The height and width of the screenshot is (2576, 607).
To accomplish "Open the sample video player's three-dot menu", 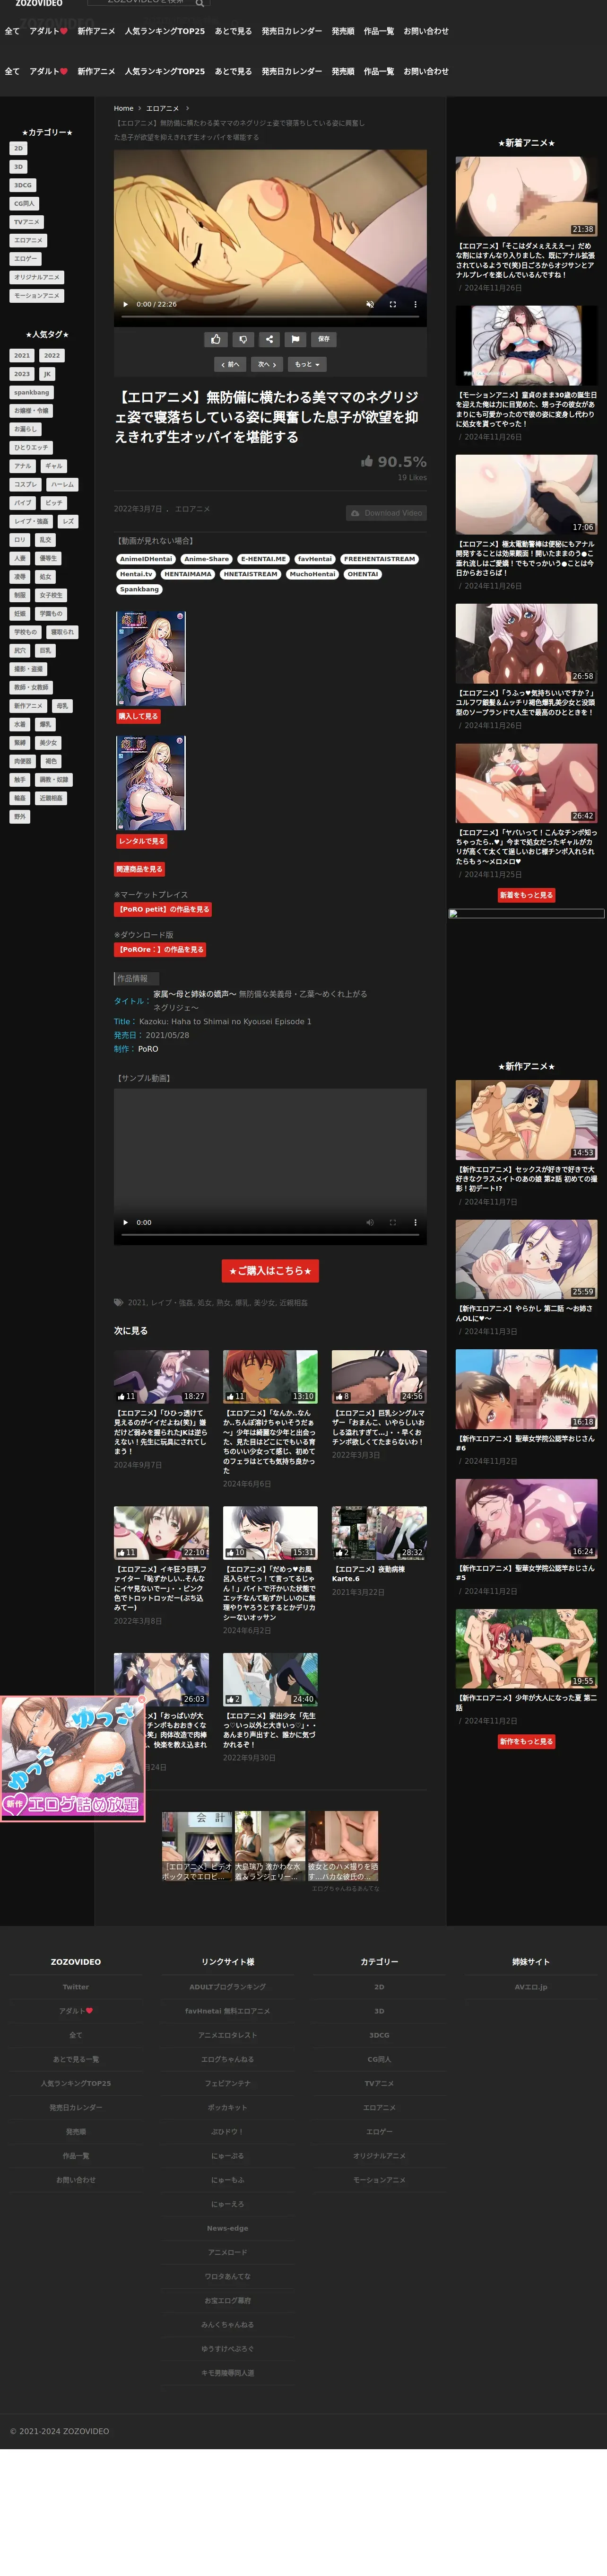I will pos(415,1222).
